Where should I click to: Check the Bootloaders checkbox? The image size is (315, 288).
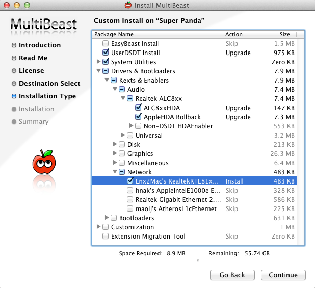pyautogui.click(x=114, y=218)
